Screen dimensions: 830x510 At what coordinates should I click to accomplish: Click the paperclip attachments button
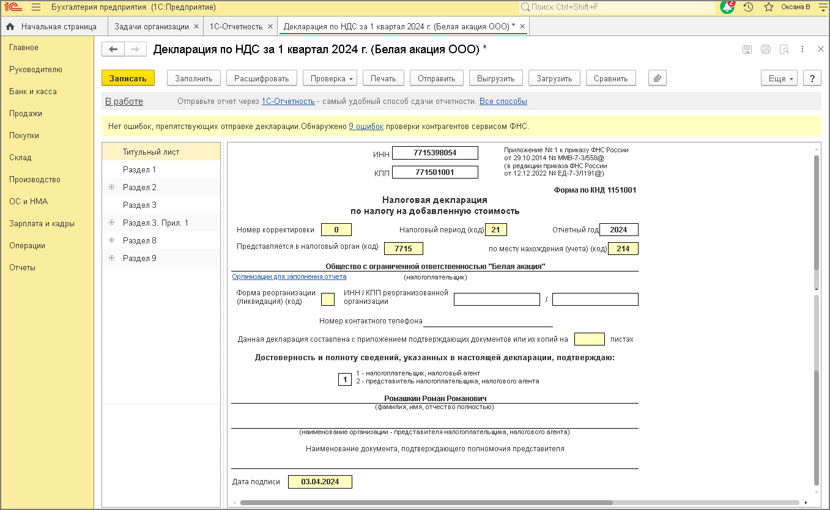[658, 78]
